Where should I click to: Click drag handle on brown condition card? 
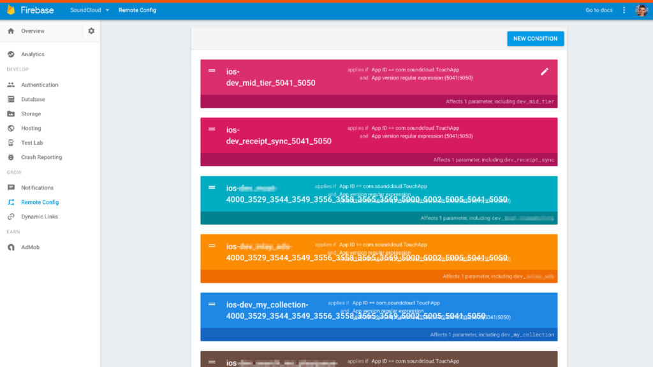212,362
